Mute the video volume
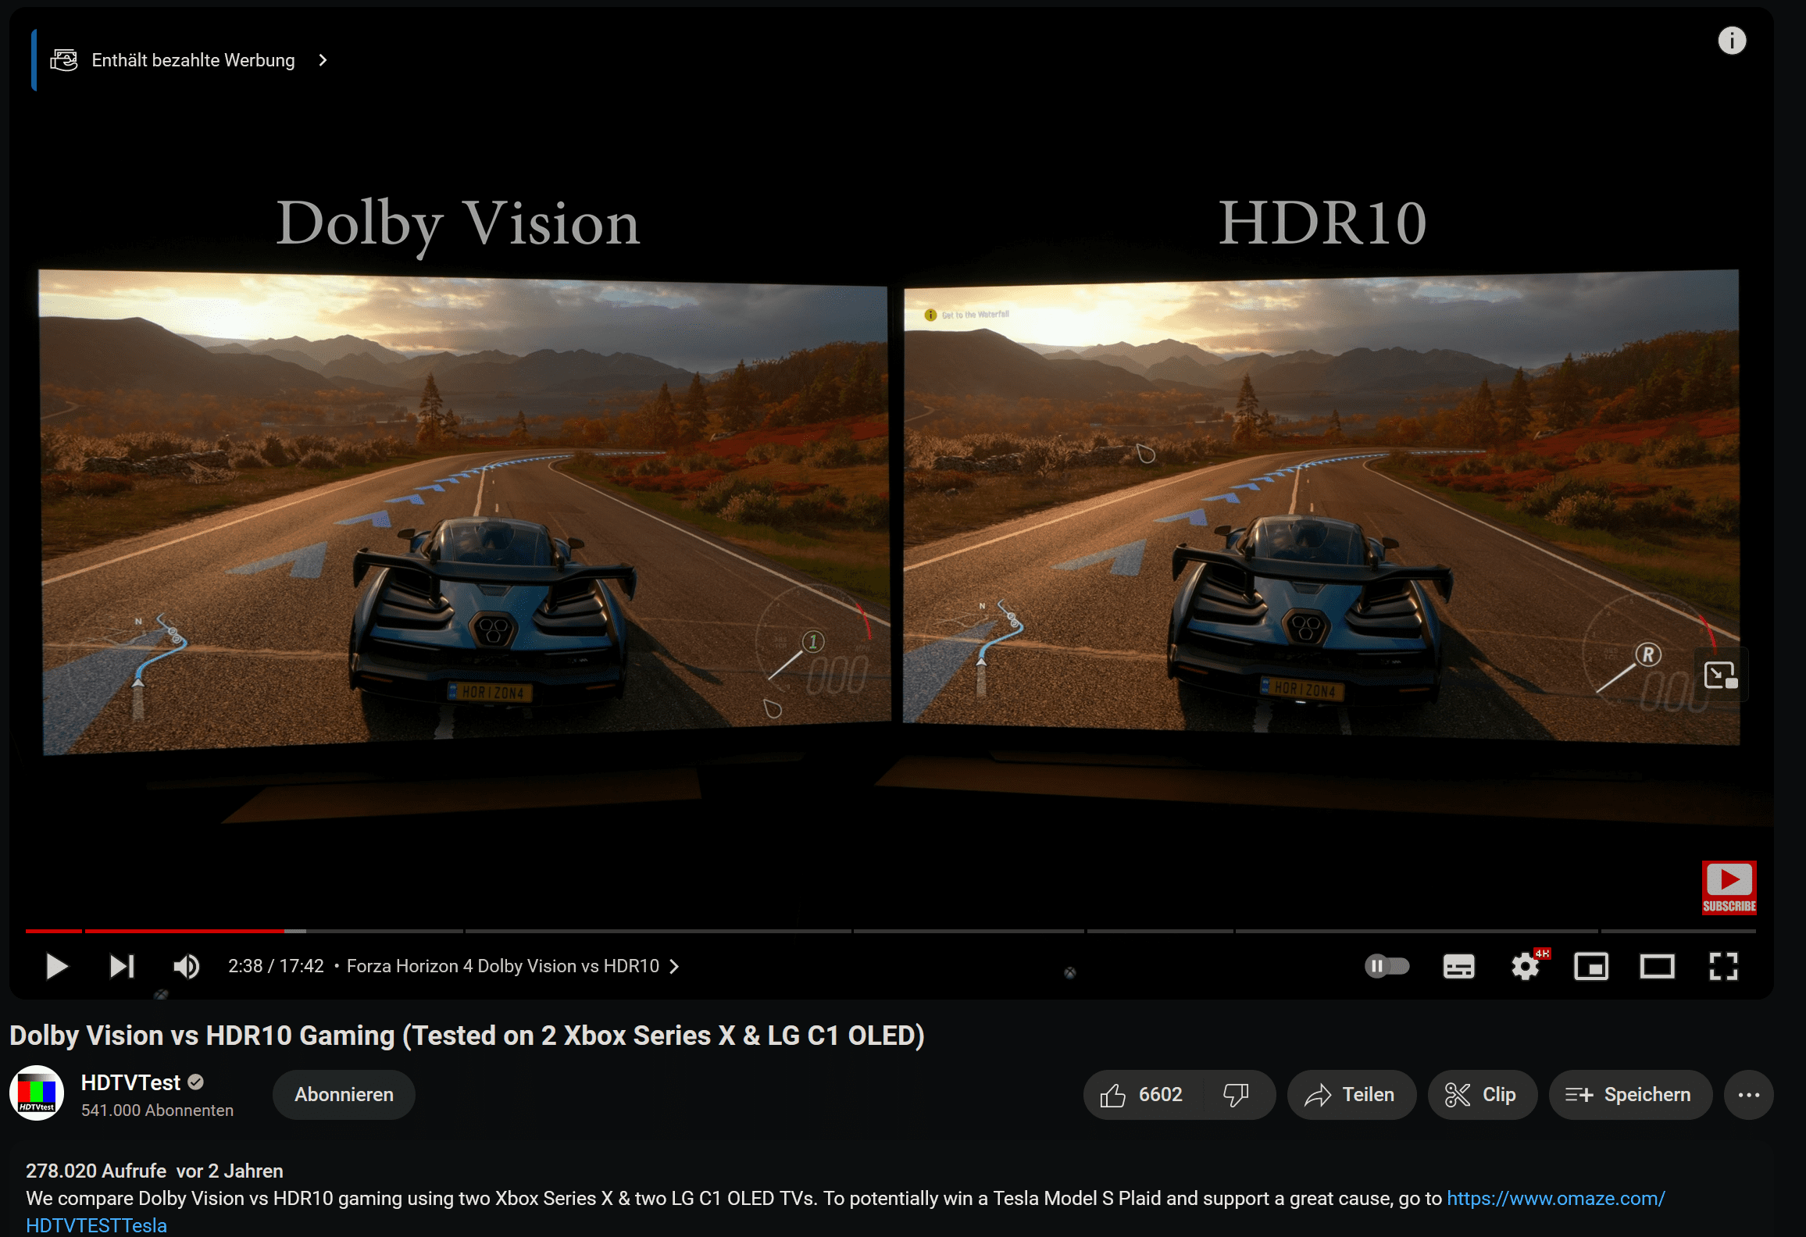 coord(186,966)
